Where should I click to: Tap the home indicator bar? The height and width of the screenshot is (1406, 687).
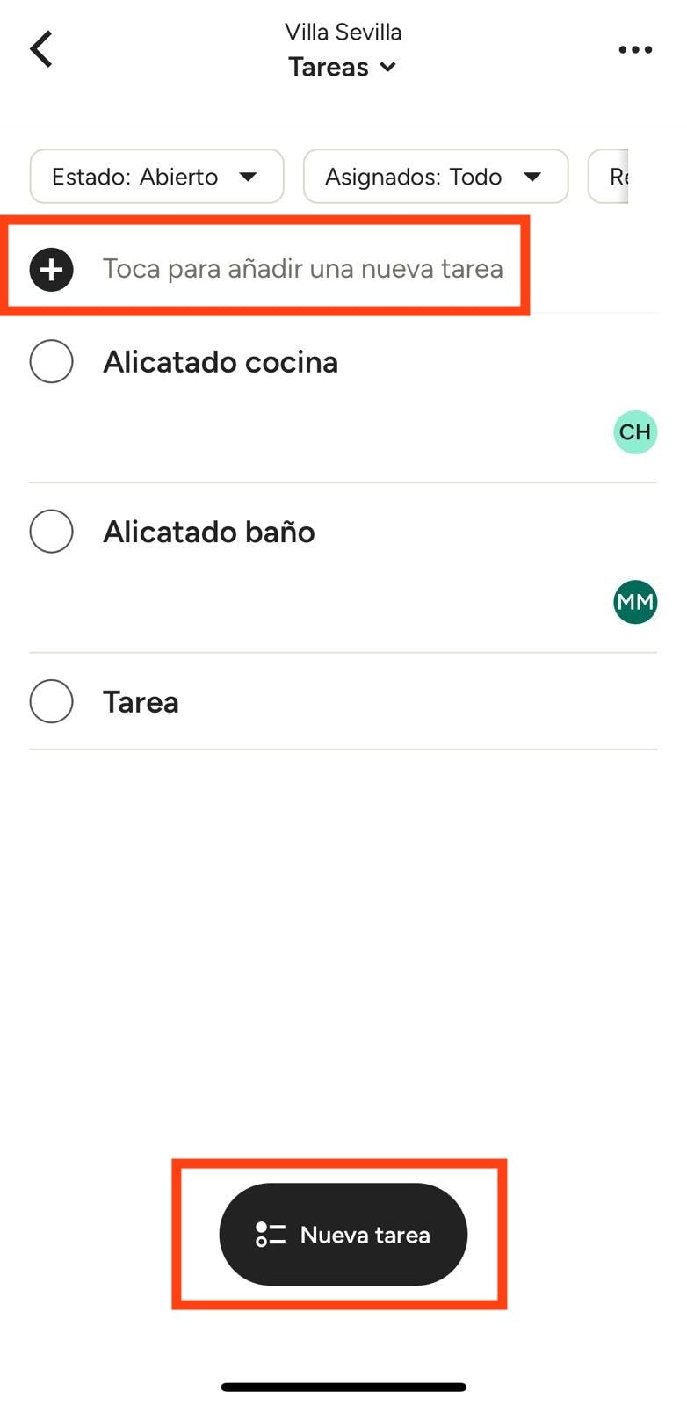[343, 1388]
